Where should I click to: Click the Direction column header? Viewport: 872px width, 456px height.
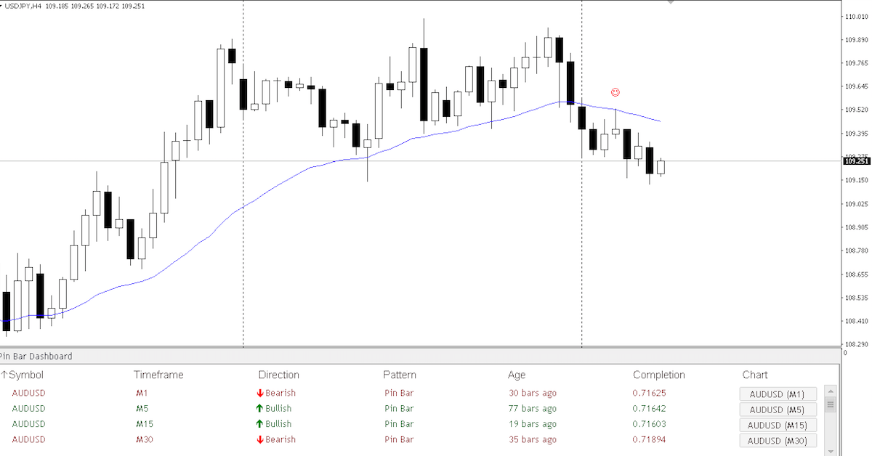(x=278, y=375)
